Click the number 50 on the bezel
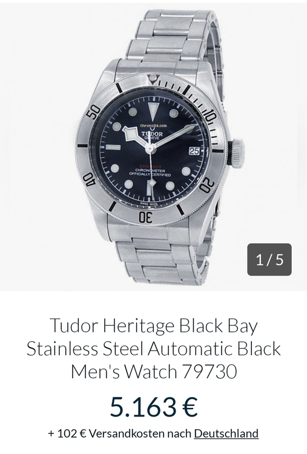The width and height of the screenshot is (307, 454). pos(94,111)
